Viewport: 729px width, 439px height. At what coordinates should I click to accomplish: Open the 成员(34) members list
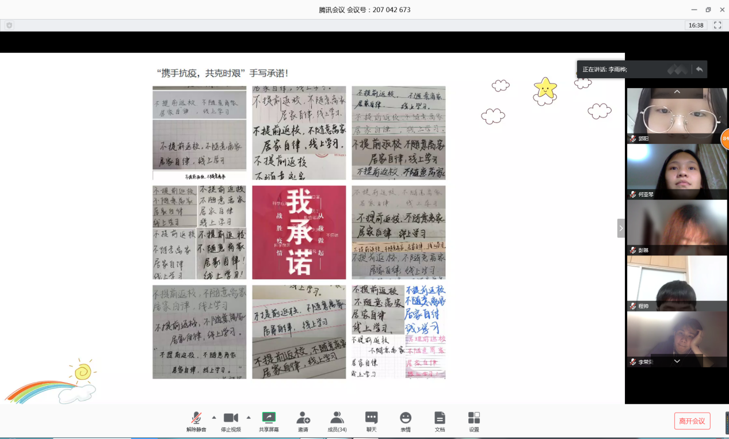(337, 421)
